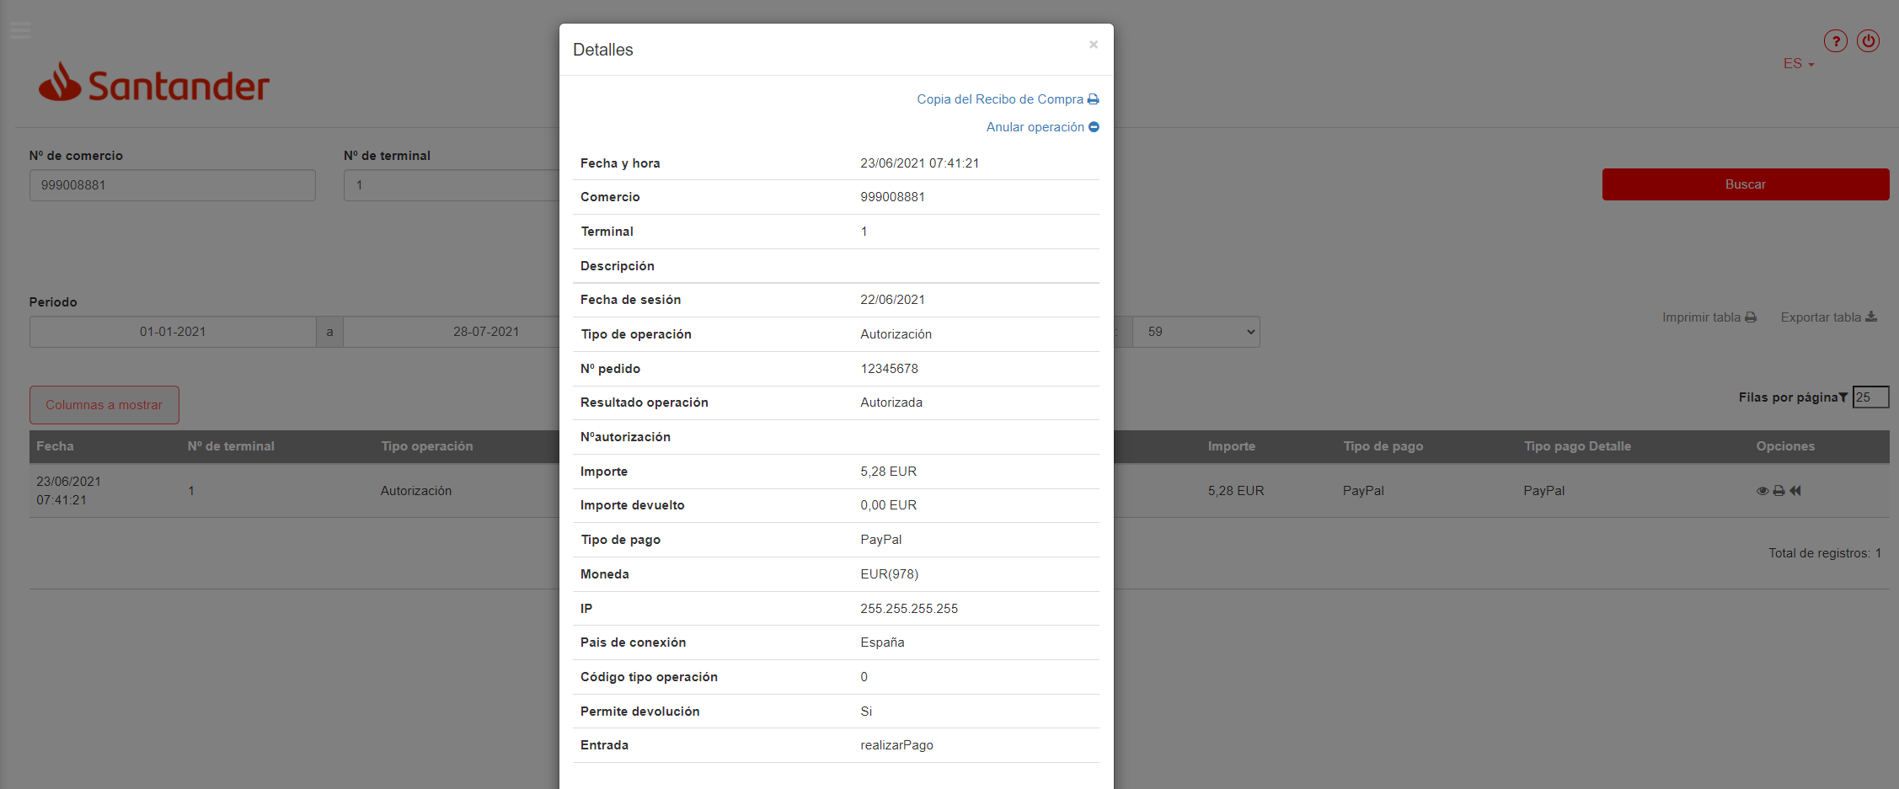This screenshot has width=1899, height=789.
Task: Click the Nº de comercio input field
Action: 173,185
